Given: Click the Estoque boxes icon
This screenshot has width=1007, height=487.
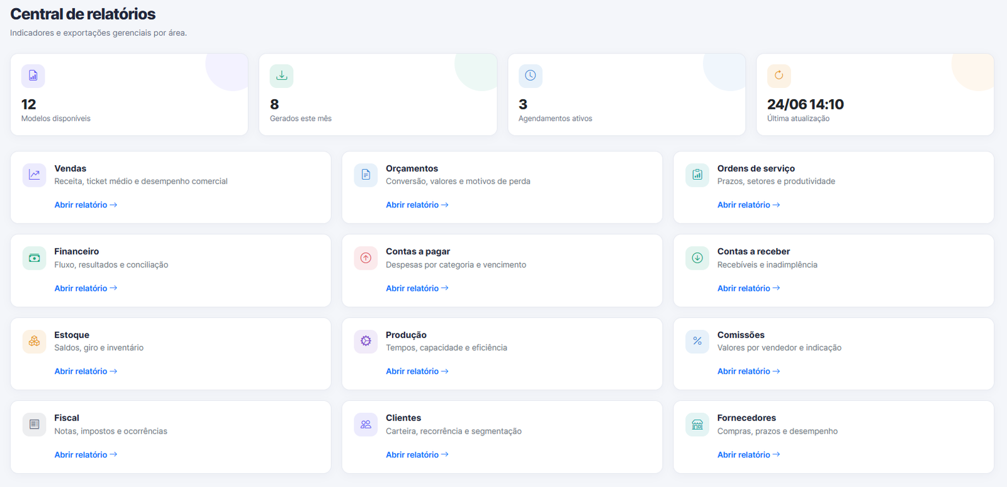Looking at the screenshot, I should tap(34, 341).
